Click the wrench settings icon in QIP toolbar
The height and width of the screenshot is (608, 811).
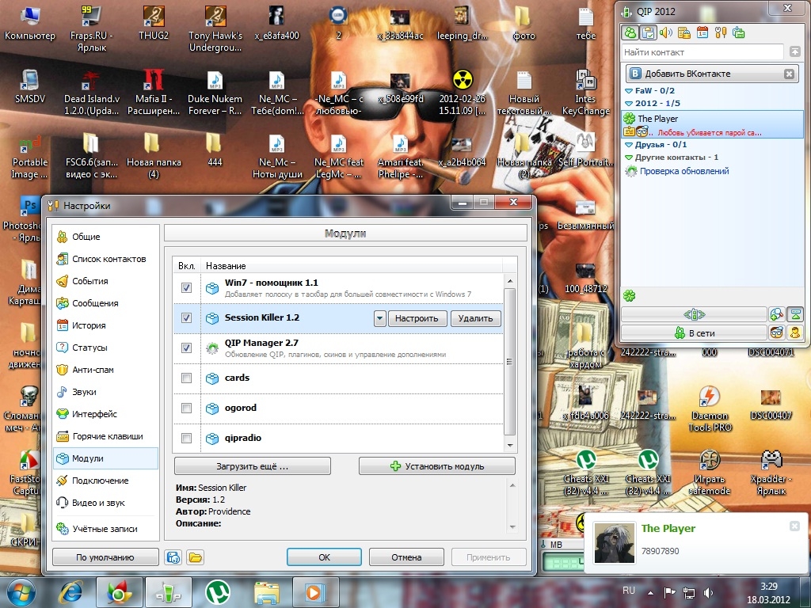720,32
